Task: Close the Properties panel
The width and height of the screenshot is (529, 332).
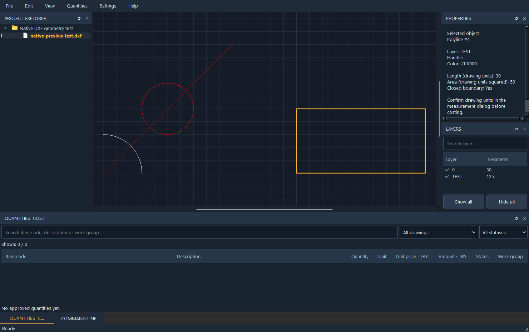Action: 524,18
